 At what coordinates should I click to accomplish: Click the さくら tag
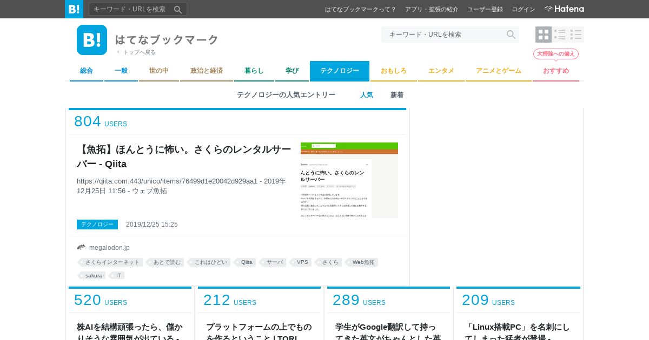click(x=329, y=262)
